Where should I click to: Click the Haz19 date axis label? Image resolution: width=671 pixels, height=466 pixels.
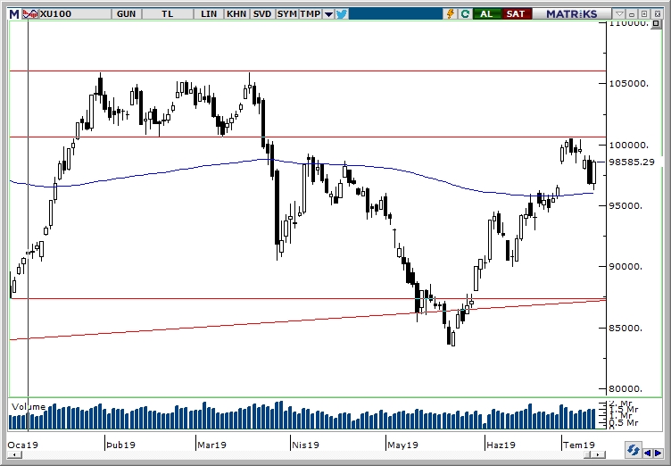[501, 445]
